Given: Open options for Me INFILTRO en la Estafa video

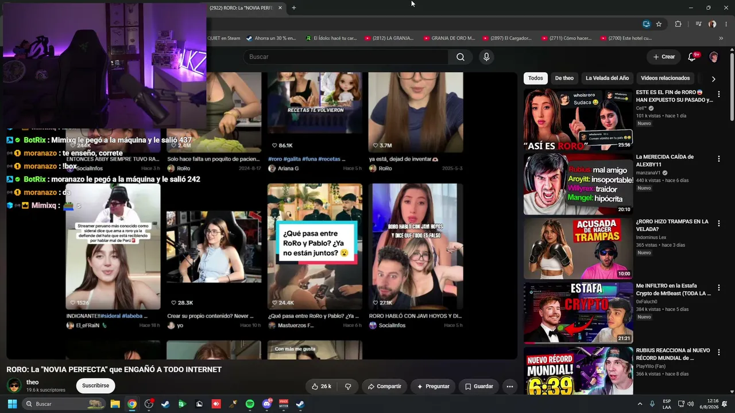Looking at the screenshot, I should 718,288.
